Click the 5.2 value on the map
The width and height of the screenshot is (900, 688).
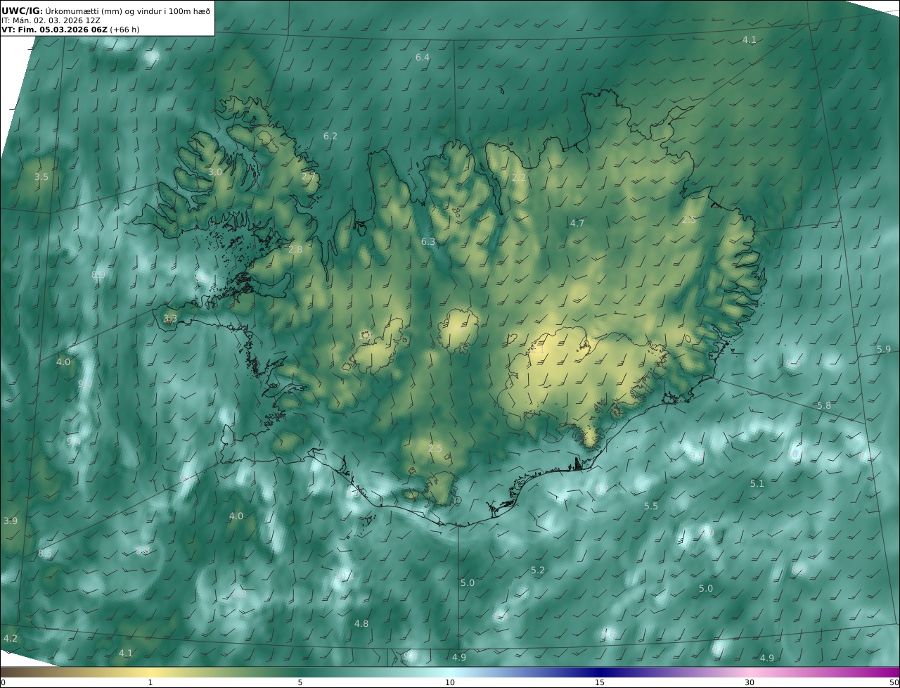[538, 570]
